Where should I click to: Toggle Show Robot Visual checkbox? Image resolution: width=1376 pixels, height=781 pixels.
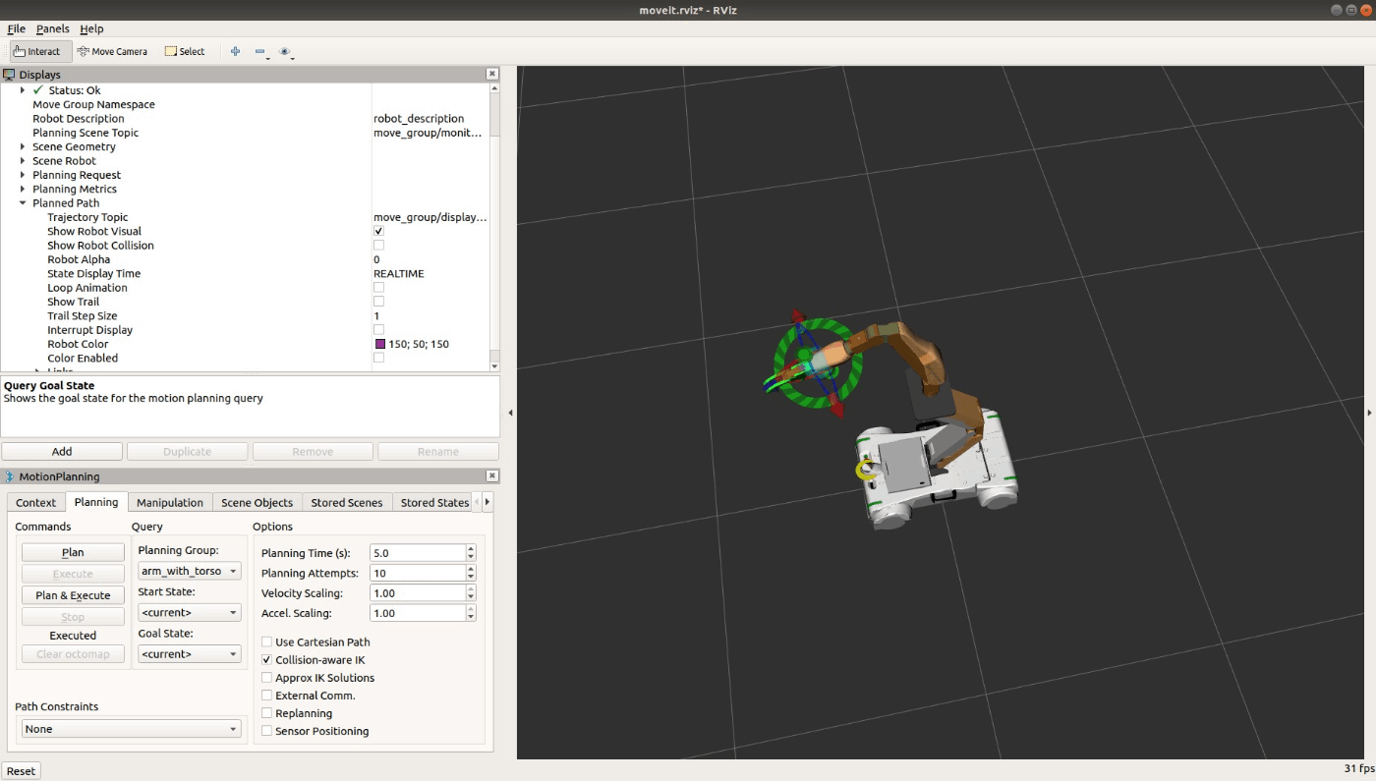(x=378, y=232)
